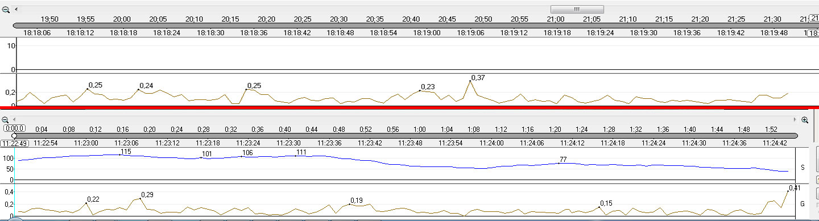819x221 pixels.
Task: Zoom out the upper chart timeline
Action: click(6, 10)
